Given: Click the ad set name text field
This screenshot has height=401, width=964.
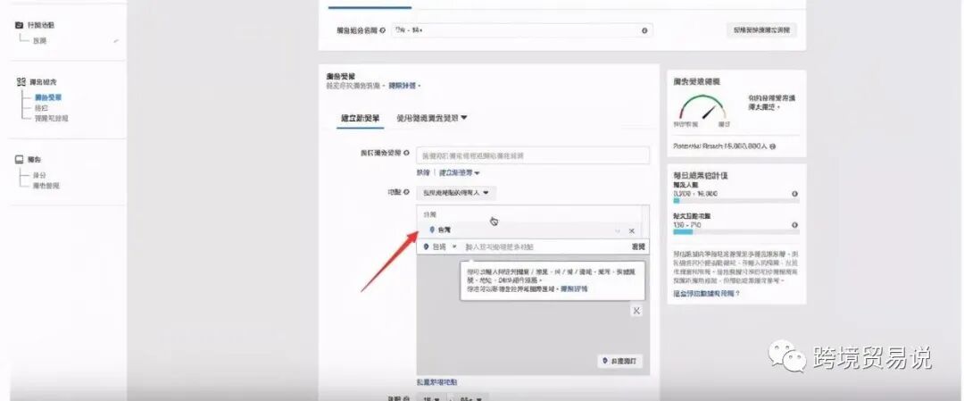Looking at the screenshot, I should (x=522, y=30).
